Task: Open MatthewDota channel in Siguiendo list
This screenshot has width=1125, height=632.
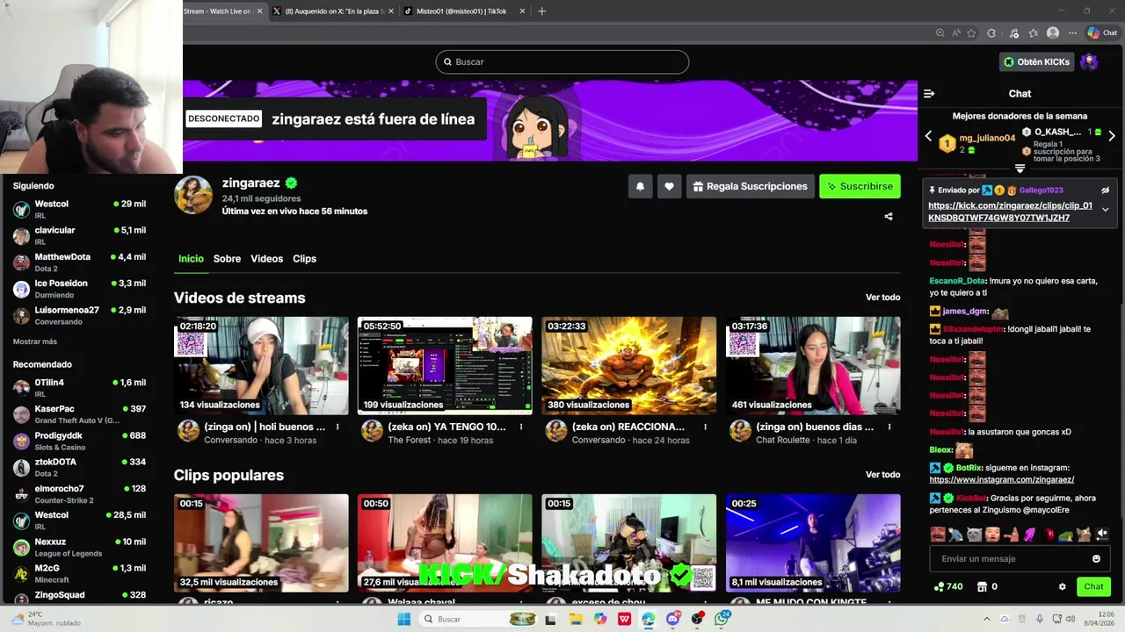Action: [x=79, y=262]
